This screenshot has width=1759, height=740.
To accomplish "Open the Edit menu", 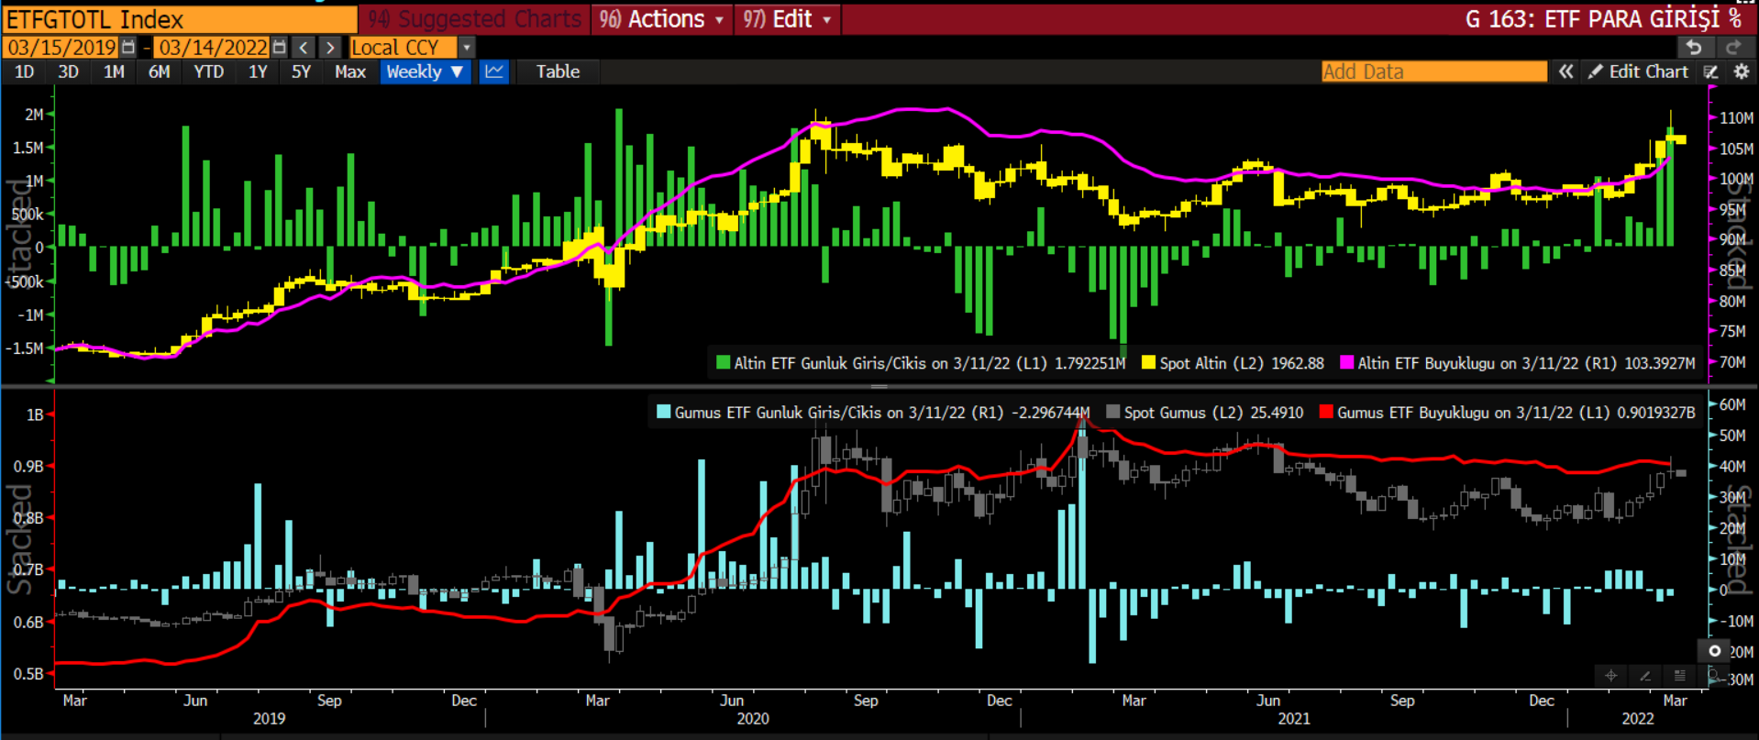I will coord(789,19).
